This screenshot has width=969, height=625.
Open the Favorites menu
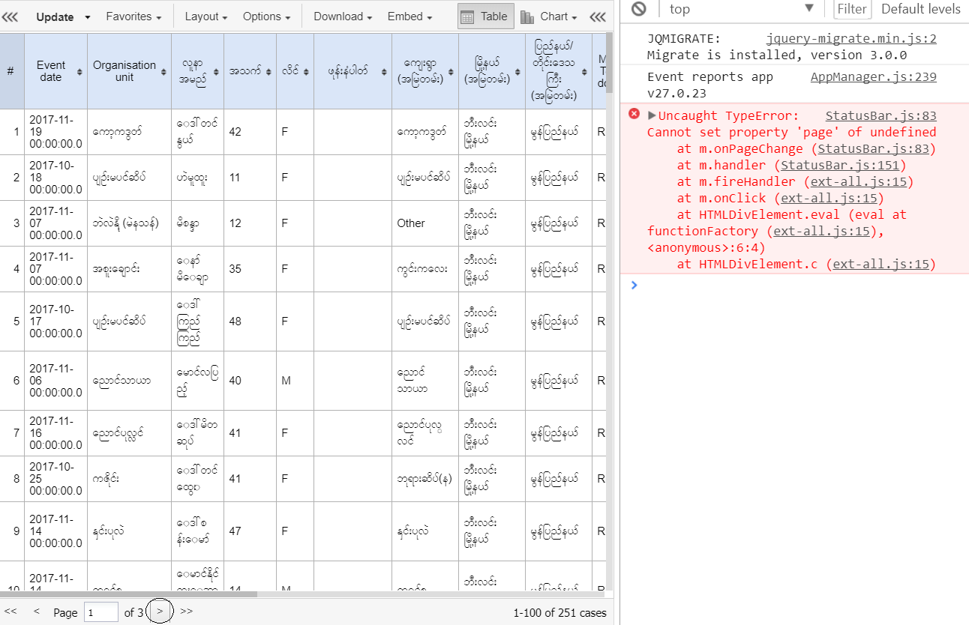click(133, 16)
